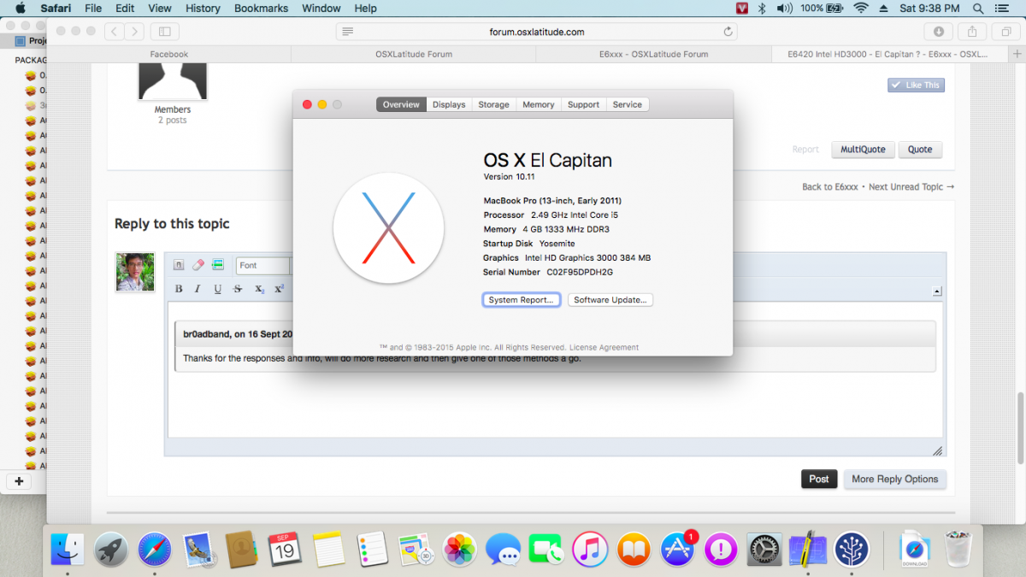Viewport: 1026px width, 577px height.
Task: Open Photos app in the Dock
Action: click(460, 548)
